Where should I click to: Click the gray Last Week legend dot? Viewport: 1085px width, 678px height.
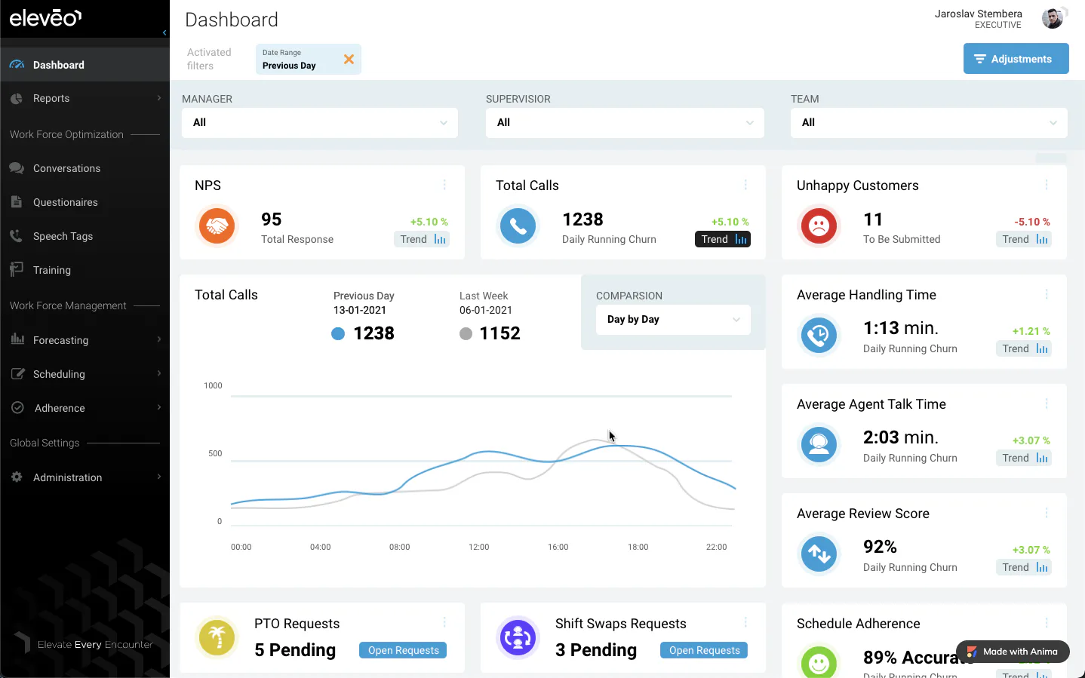(x=466, y=333)
